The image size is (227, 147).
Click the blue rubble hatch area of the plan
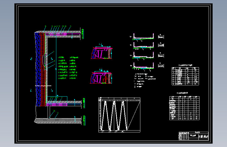pos(38,70)
